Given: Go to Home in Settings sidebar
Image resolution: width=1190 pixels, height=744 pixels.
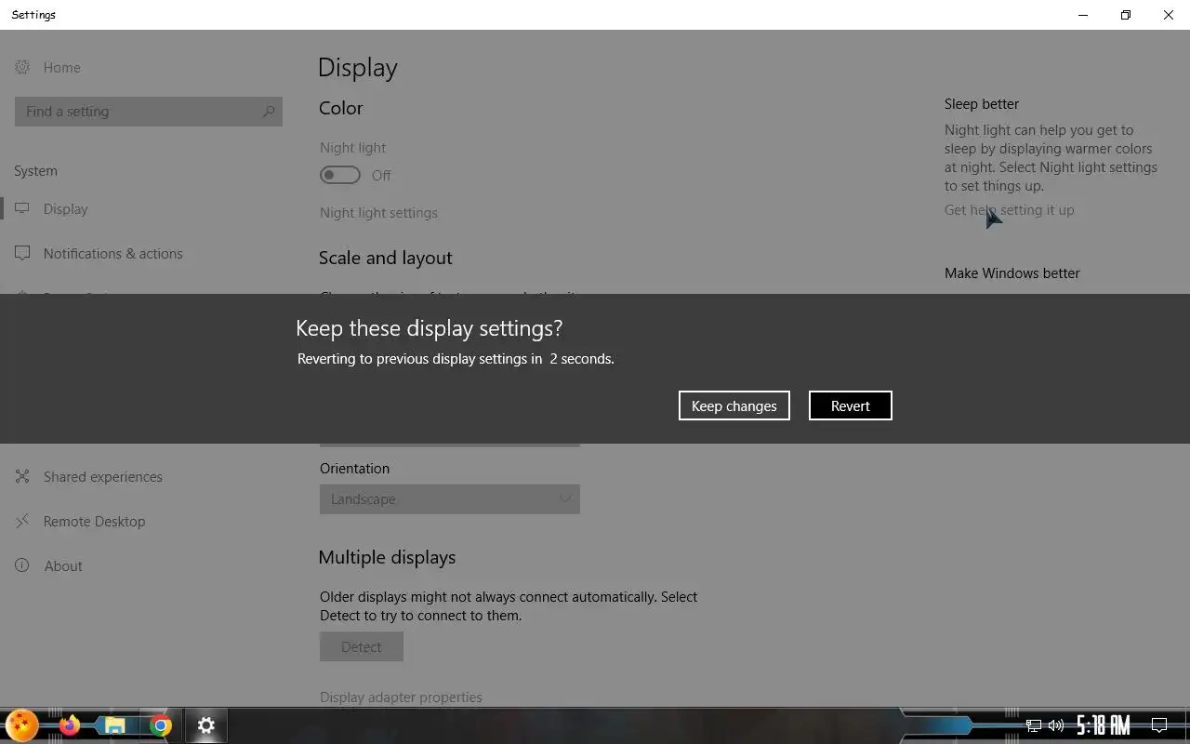Looking at the screenshot, I should click(62, 68).
